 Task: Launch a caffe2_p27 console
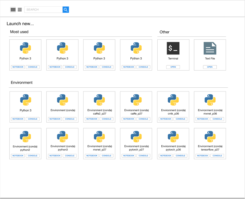point(106,119)
